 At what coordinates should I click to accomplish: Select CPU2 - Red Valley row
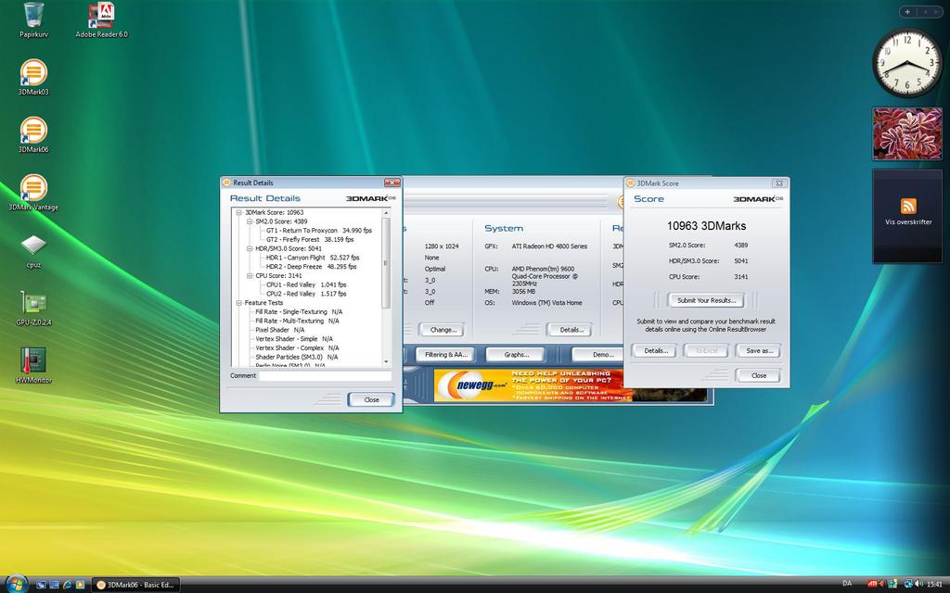coord(306,294)
